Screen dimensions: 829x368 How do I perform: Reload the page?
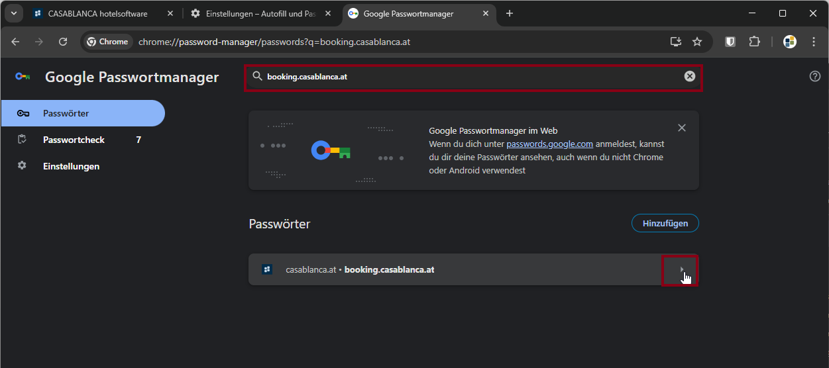pyautogui.click(x=63, y=42)
